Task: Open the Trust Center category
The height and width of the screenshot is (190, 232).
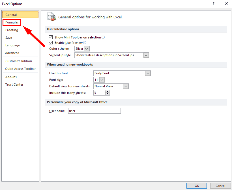Action: click(14, 85)
